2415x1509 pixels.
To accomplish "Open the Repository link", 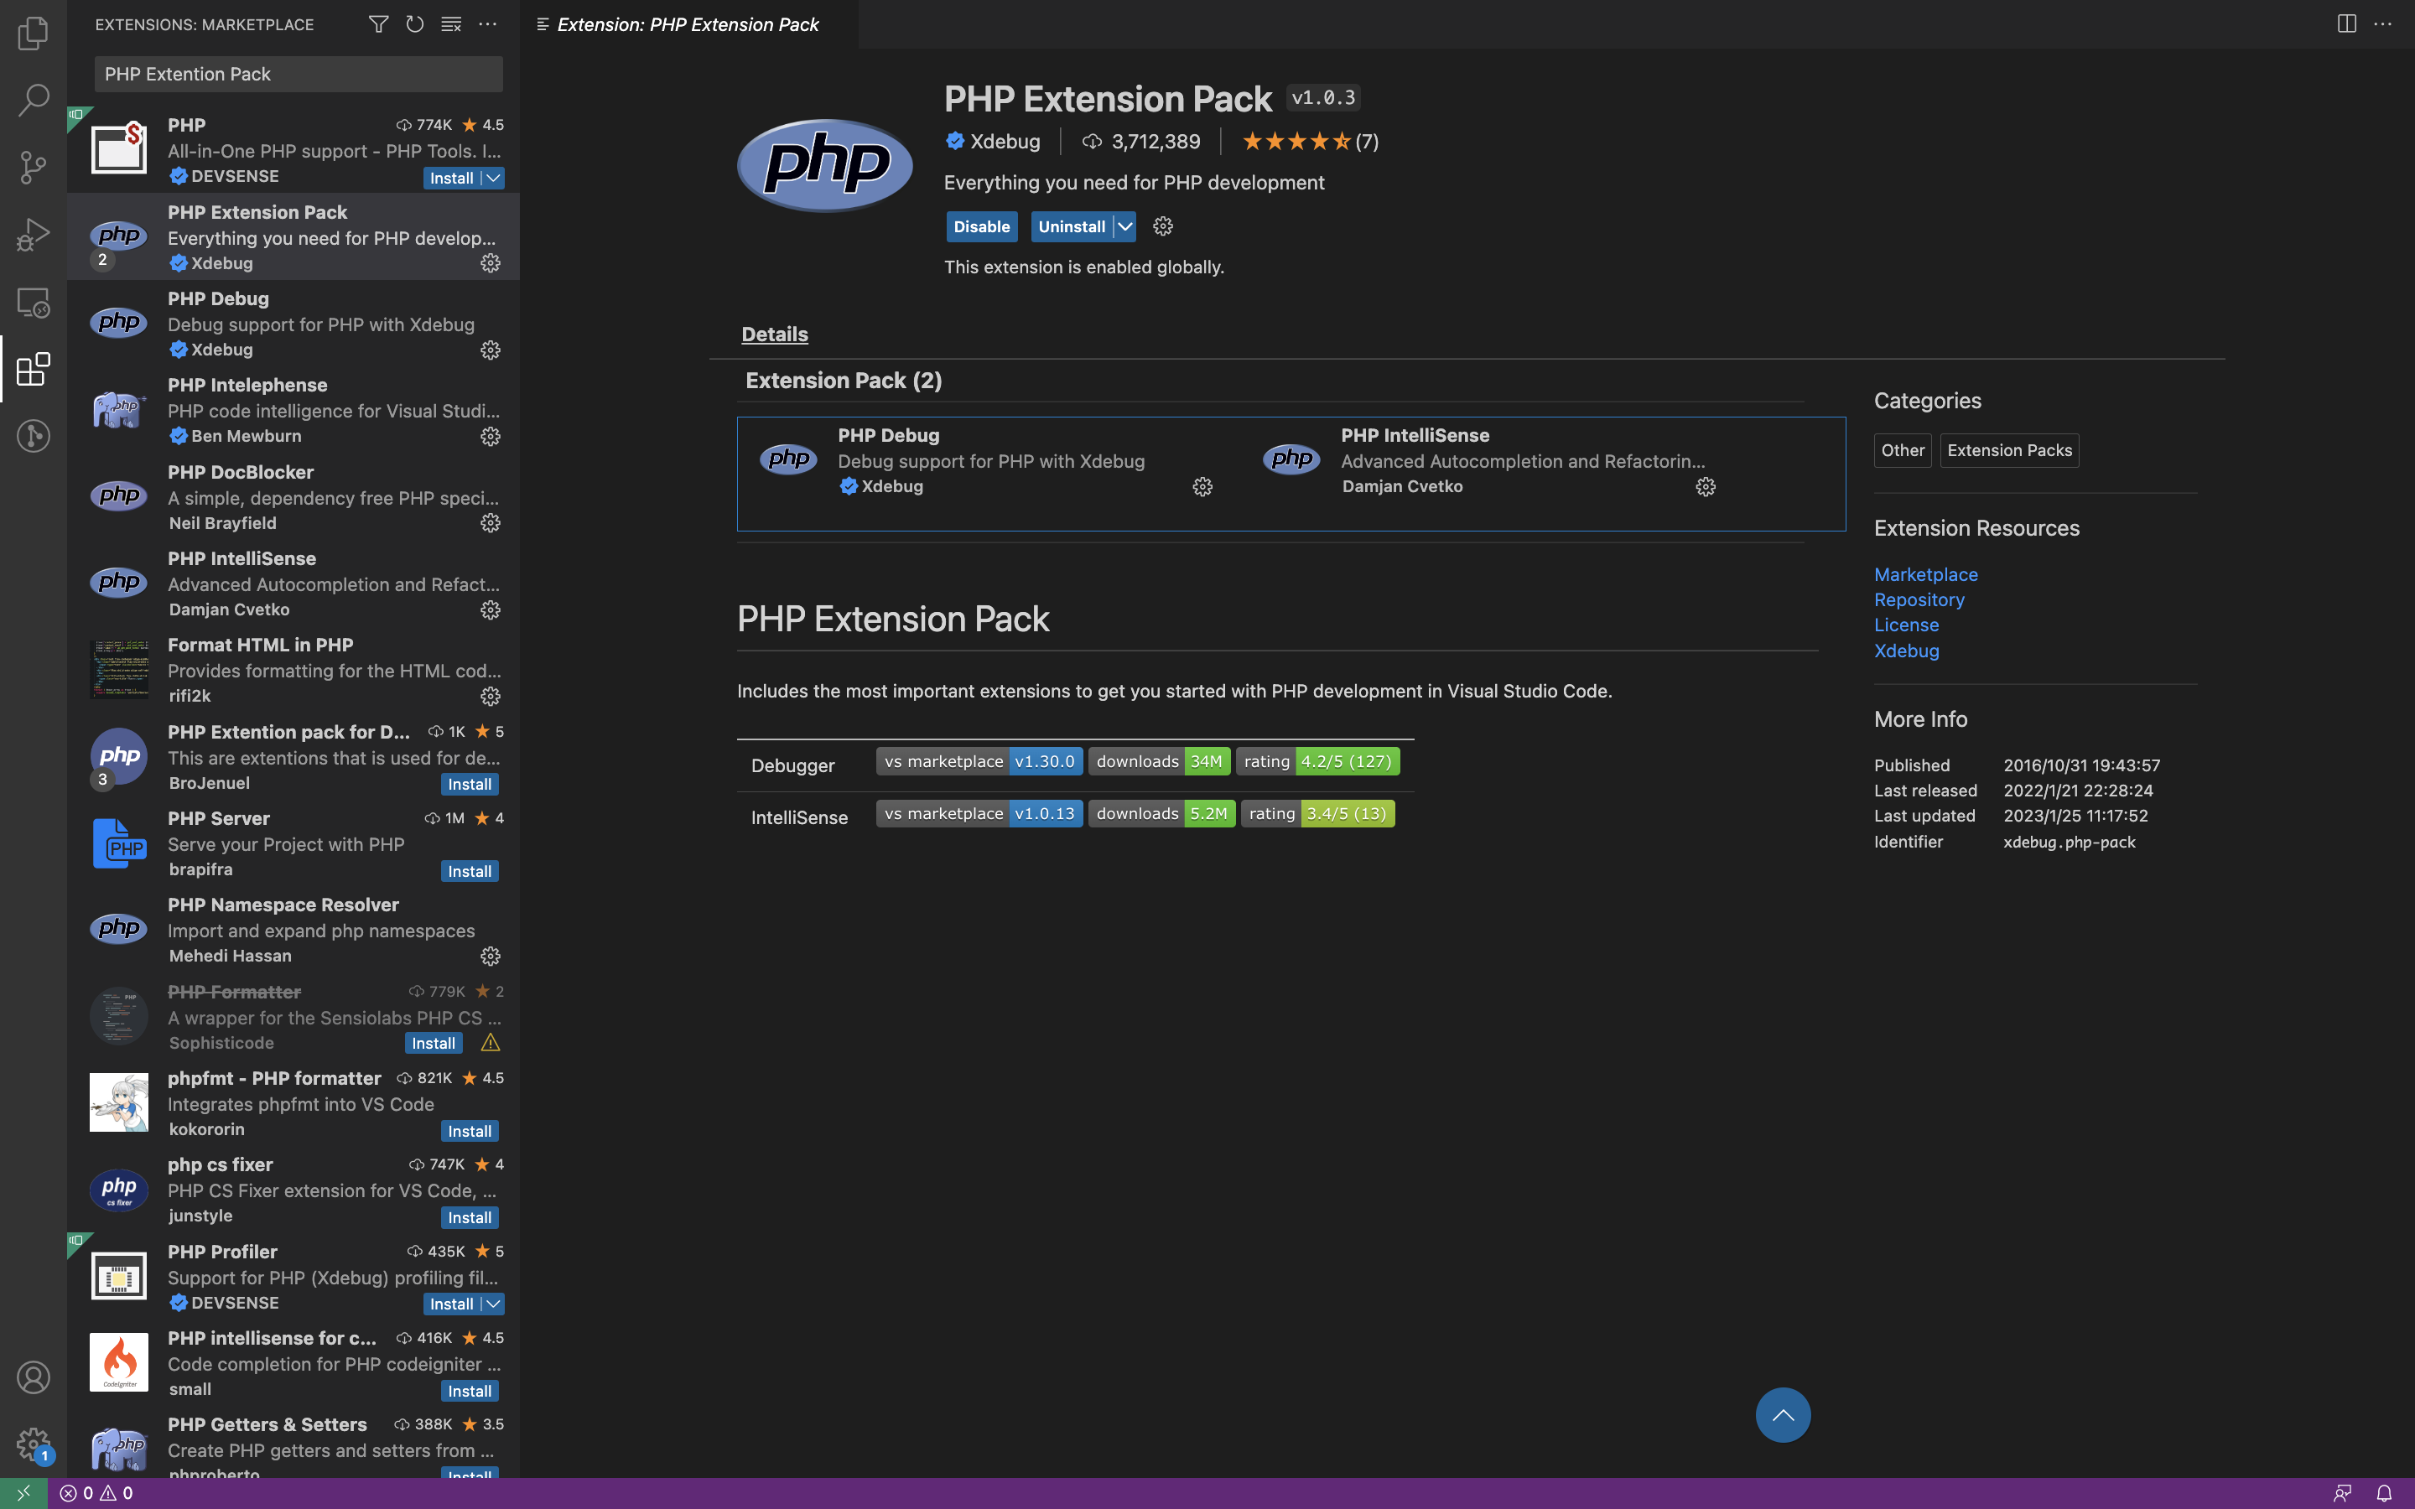I will tap(1918, 599).
